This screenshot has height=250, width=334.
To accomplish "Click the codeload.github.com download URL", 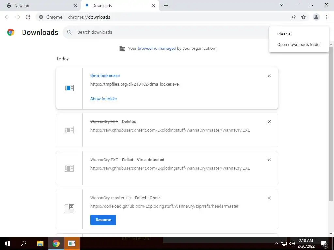I will click(x=164, y=206).
